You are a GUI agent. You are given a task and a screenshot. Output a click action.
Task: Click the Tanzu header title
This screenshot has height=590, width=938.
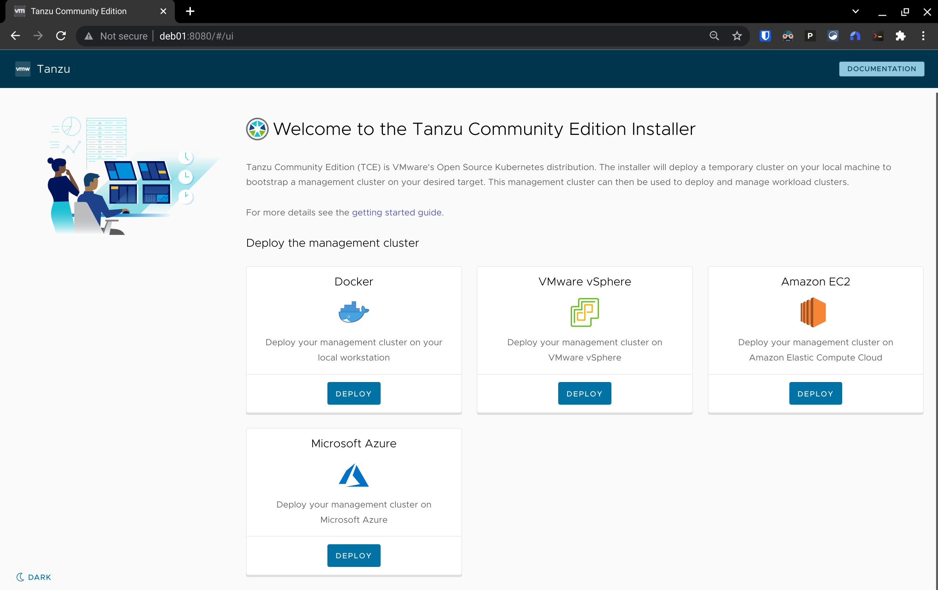tap(54, 69)
